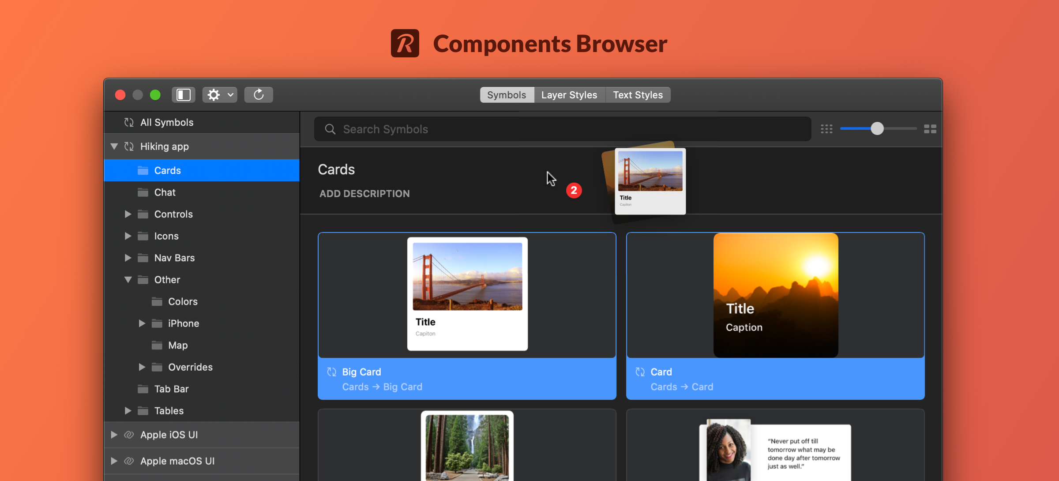Click the Nav Bars folder icon

143,258
